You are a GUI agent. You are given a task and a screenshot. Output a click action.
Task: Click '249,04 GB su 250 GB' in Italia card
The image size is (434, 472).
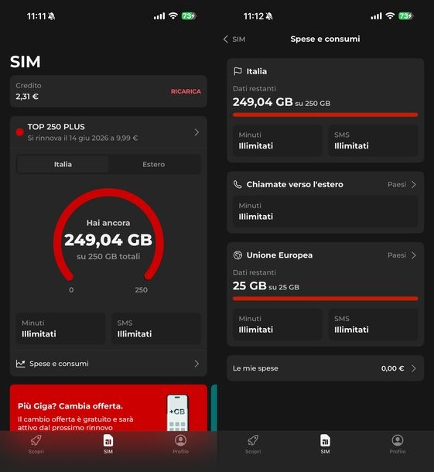[x=282, y=102]
